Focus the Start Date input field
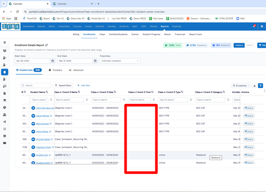 32,61
